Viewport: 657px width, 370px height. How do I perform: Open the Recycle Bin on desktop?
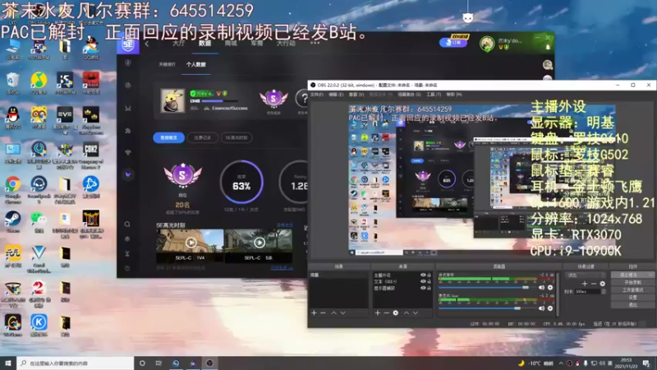tap(12, 81)
